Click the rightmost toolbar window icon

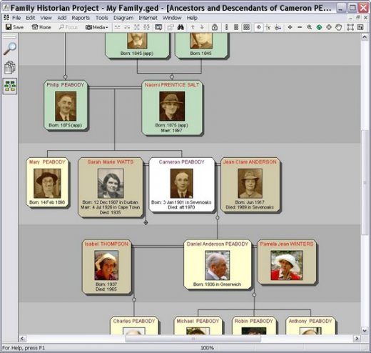(x=360, y=27)
